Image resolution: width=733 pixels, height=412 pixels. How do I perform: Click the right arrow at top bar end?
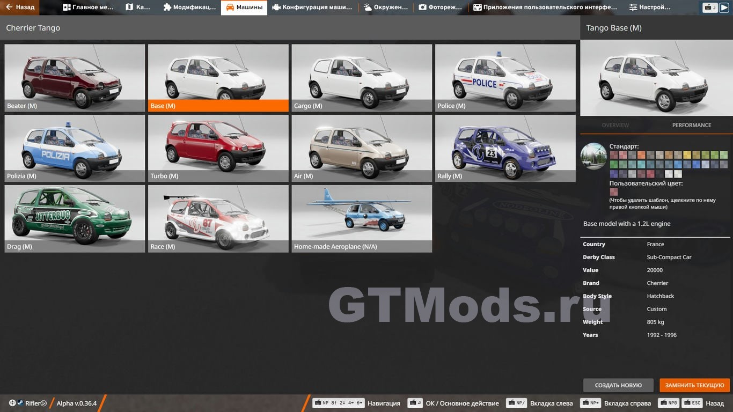pos(725,8)
